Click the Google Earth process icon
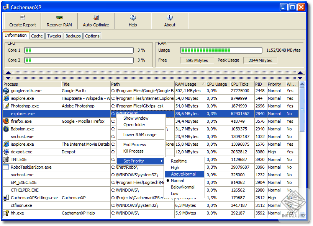This screenshot has width=313, height=226. 6,91
